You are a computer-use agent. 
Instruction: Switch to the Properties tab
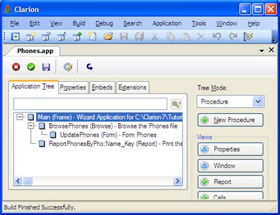pyautogui.click(x=73, y=87)
